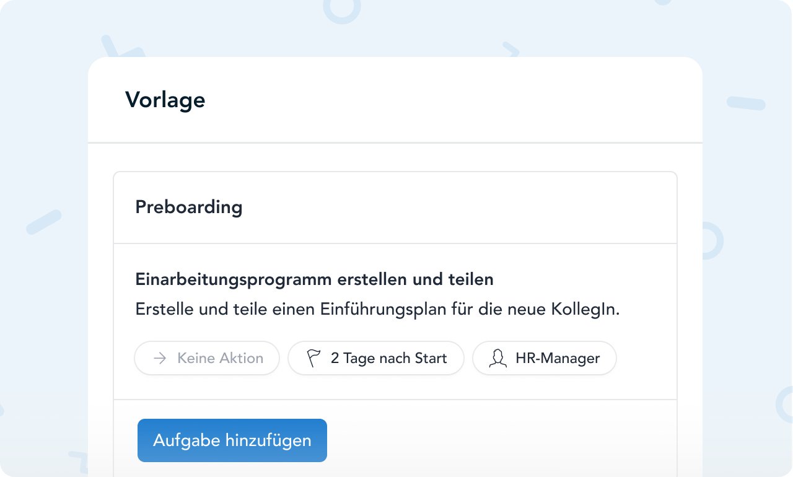This screenshot has height=477, width=793.
Task: Click blank area right of Aufgabe hinzufügen
Action: (x=496, y=440)
